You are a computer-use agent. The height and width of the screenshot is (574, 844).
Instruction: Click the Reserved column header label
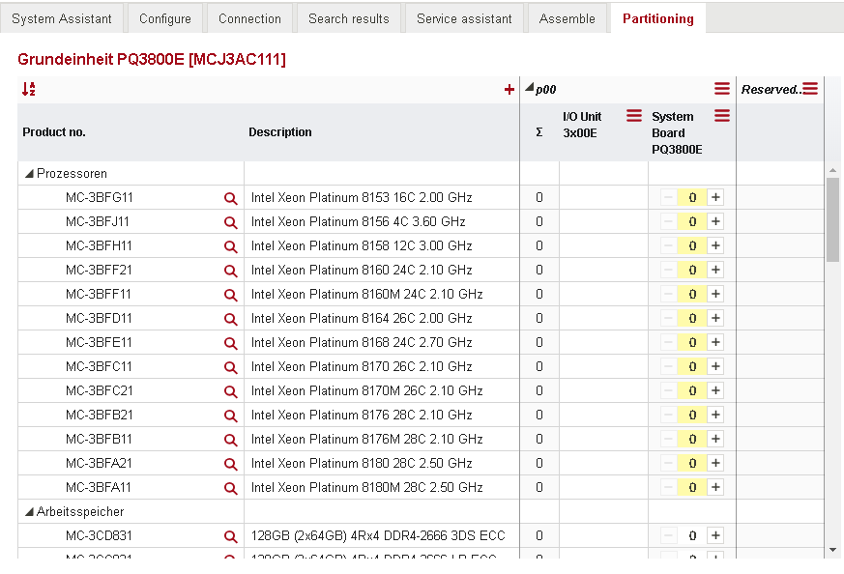[771, 89]
